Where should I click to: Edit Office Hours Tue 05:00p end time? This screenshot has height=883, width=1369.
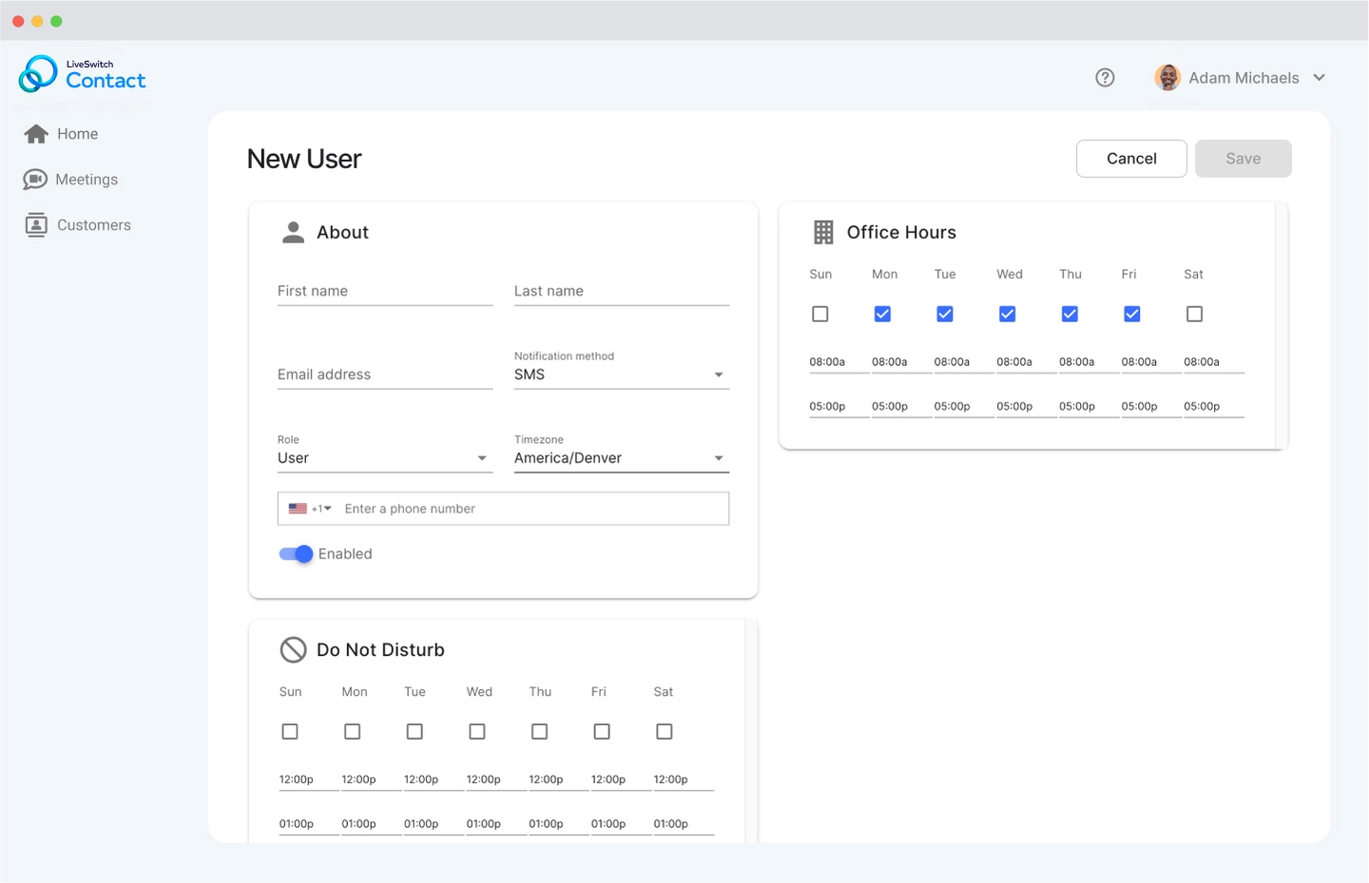963,407
